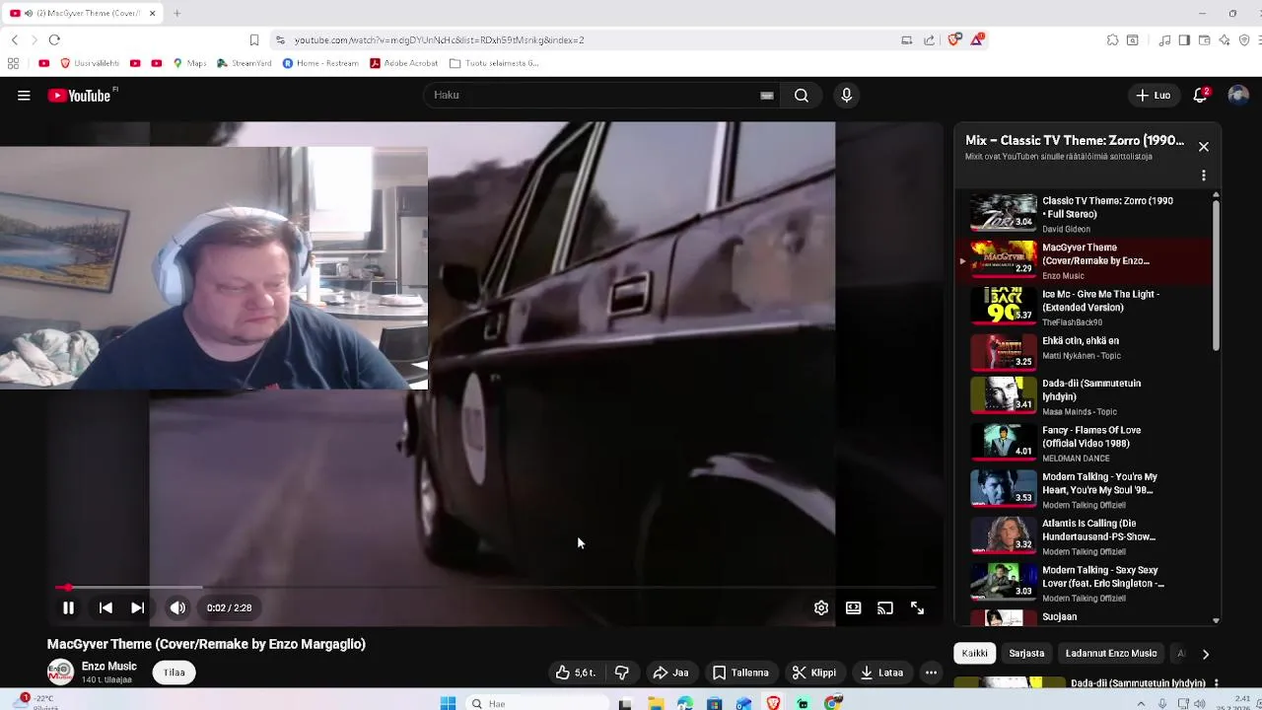Viewport: 1262px width, 710px height.
Task: Open a new browser tab
Action: tap(177, 13)
